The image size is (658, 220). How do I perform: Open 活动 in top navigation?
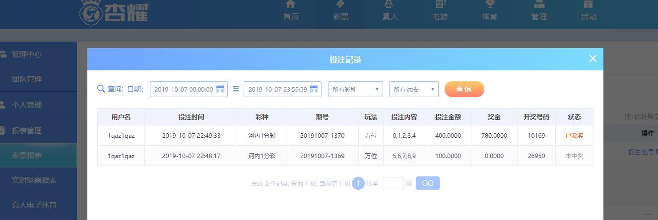point(589,16)
